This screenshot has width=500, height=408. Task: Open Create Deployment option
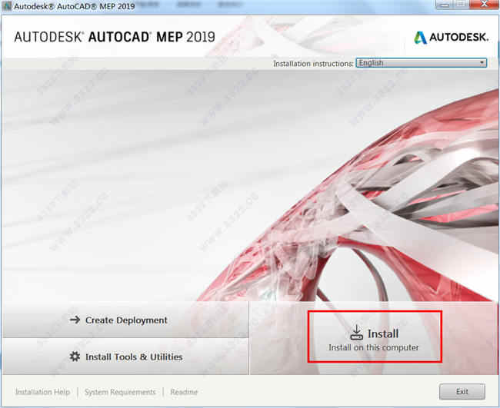pos(125,320)
